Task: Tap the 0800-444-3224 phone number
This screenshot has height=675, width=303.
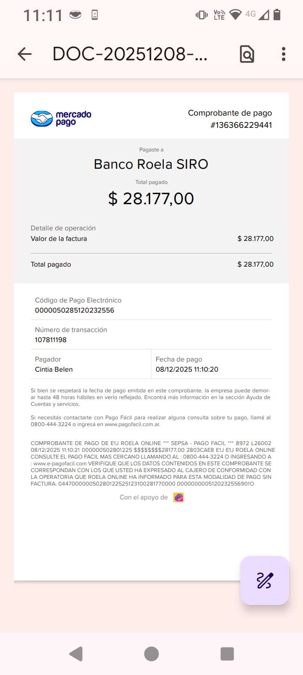Action: (50, 424)
